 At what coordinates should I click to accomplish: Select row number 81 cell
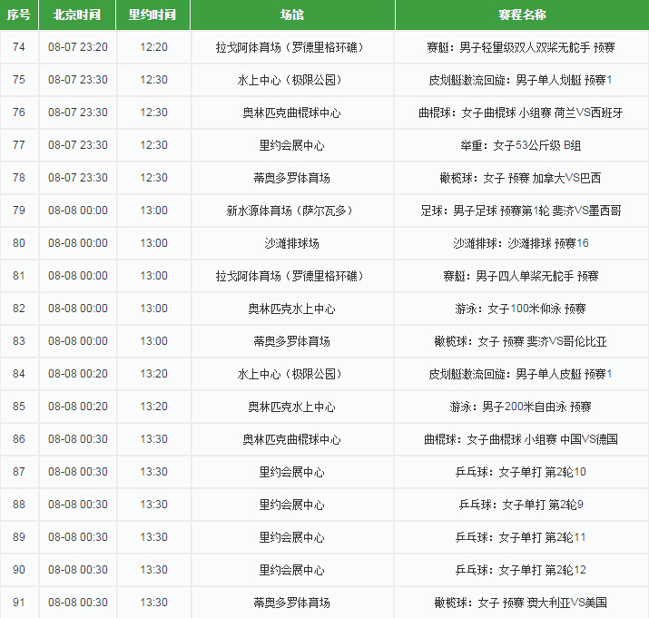tap(19, 276)
